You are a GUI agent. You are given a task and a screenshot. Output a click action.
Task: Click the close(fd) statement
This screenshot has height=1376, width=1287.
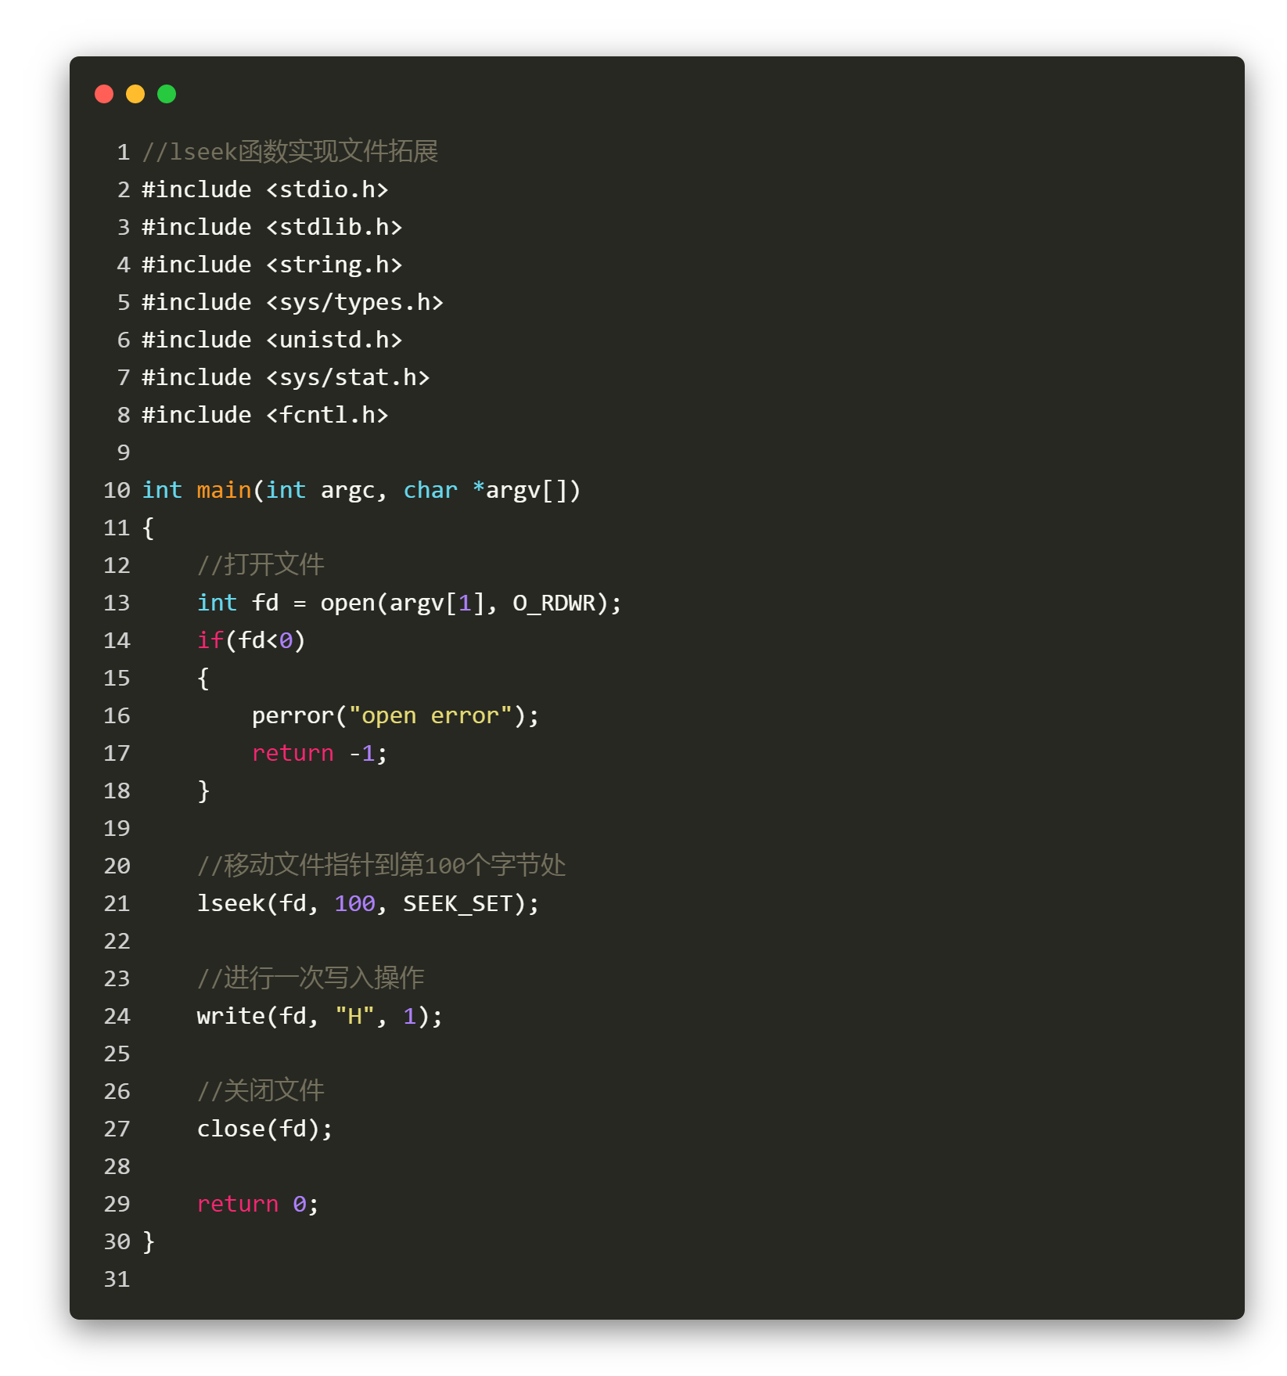click(x=264, y=1127)
